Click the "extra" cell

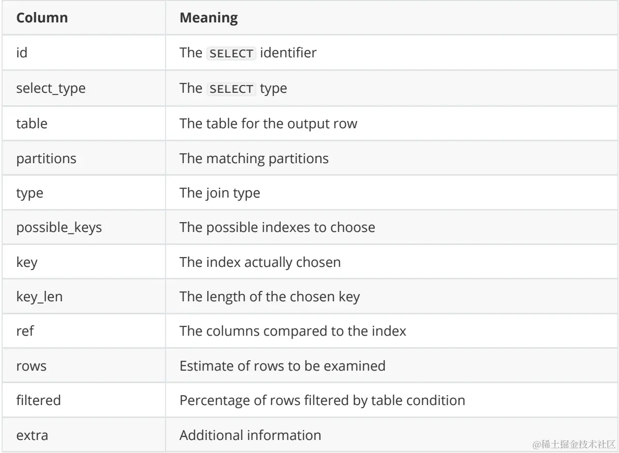coord(33,435)
